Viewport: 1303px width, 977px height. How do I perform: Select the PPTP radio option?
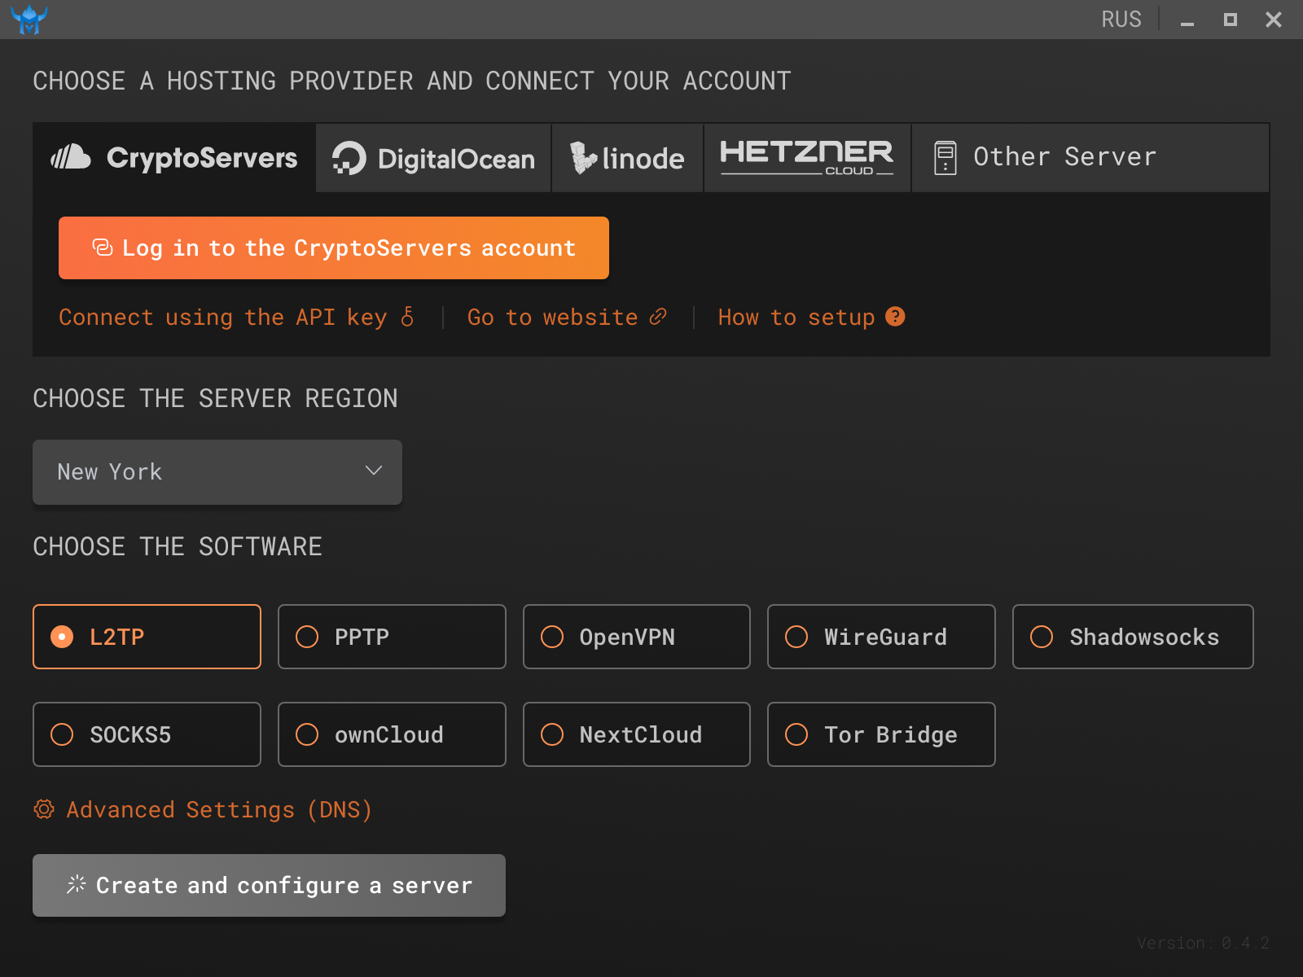(x=392, y=637)
